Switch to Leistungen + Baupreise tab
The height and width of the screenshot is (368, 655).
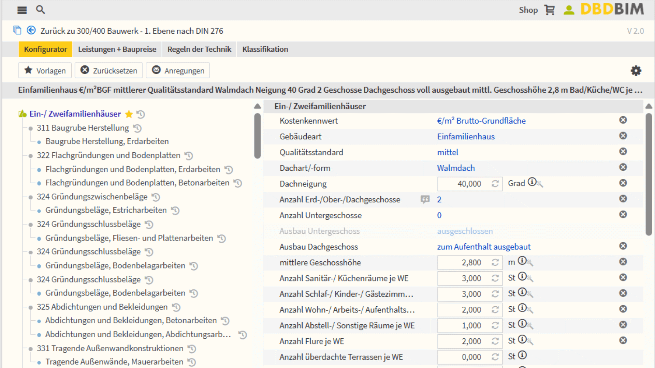click(117, 49)
